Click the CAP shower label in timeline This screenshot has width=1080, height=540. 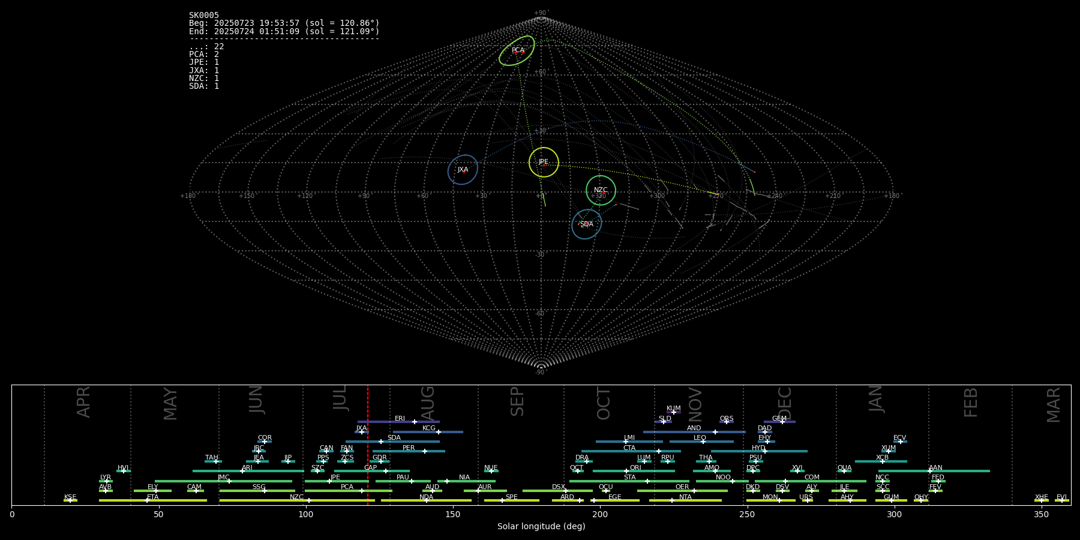[371, 468]
